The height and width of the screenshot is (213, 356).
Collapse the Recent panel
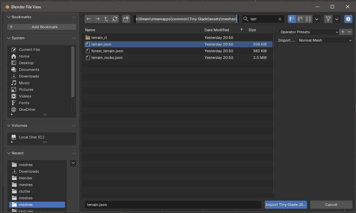pos(9,153)
